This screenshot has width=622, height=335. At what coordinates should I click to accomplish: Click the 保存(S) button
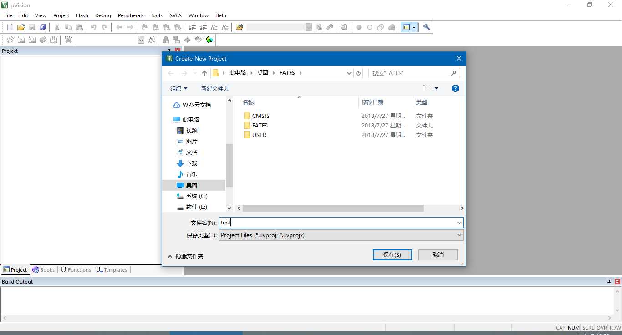point(392,255)
